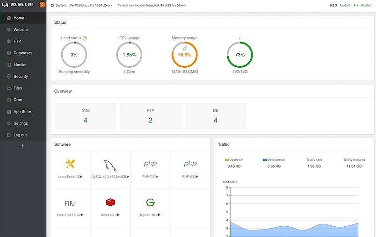The image size is (376, 237).
Task: Click the Totally received 11.01 GB value
Action: pos(354,166)
